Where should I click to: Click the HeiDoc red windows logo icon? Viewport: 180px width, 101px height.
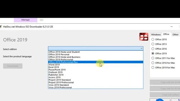[x=144, y=37]
